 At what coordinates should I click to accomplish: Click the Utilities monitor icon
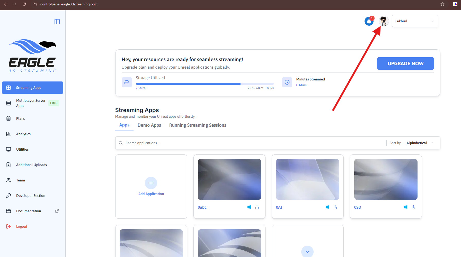(8, 149)
